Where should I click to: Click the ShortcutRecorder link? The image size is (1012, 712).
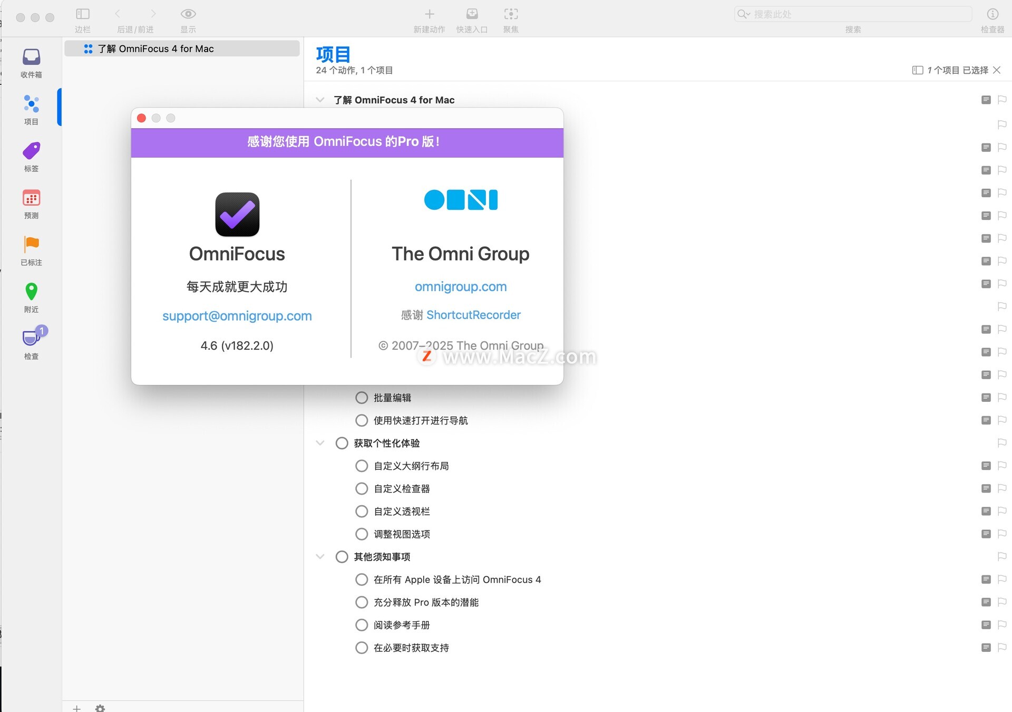point(473,315)
